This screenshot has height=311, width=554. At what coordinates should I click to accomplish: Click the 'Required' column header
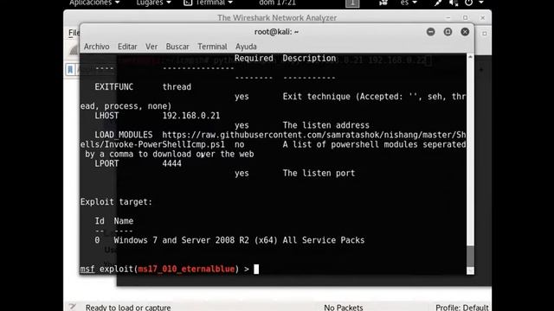pyautogui.click(x=254, y=58)
